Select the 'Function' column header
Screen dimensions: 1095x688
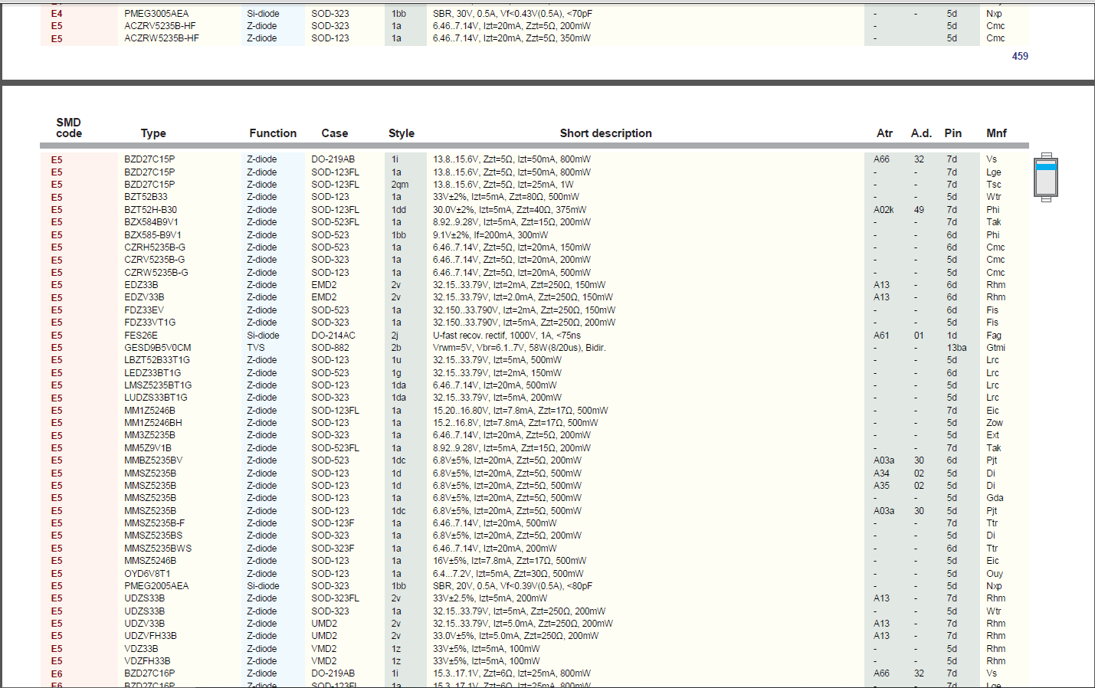coord(273,133)
